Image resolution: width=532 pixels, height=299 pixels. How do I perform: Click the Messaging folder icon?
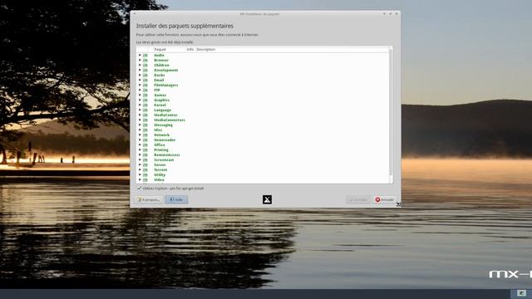click(x=145, y=125)
